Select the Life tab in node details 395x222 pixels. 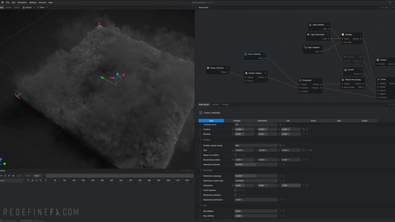(288, 121)
